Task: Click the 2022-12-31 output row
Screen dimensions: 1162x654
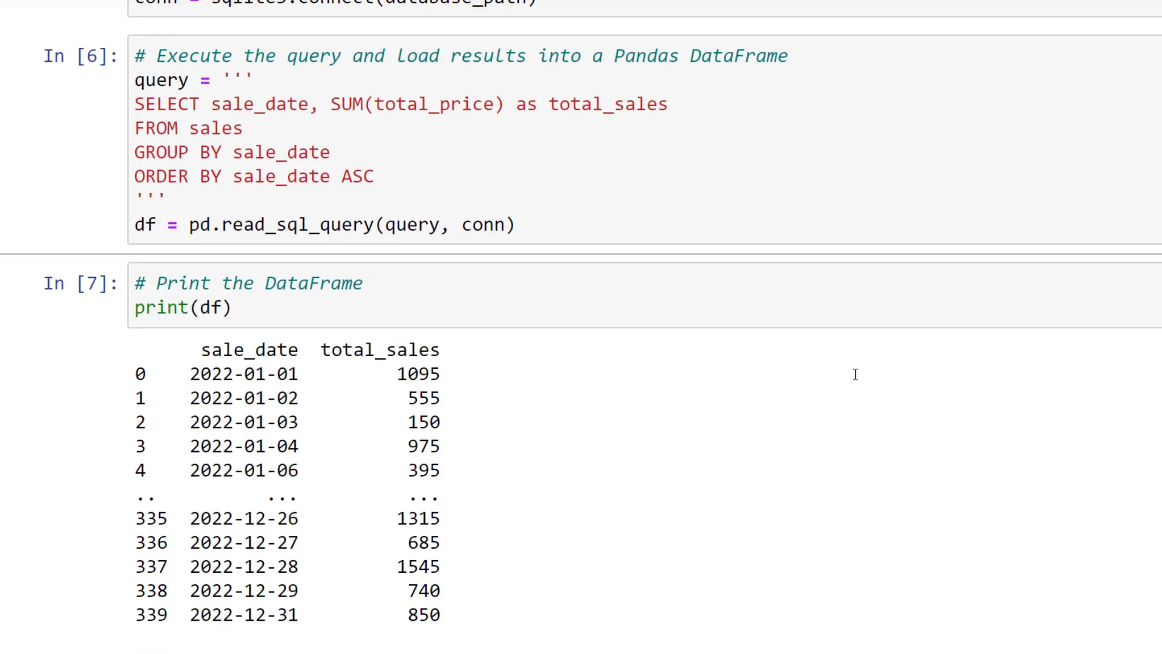Action: coord(243,615)
